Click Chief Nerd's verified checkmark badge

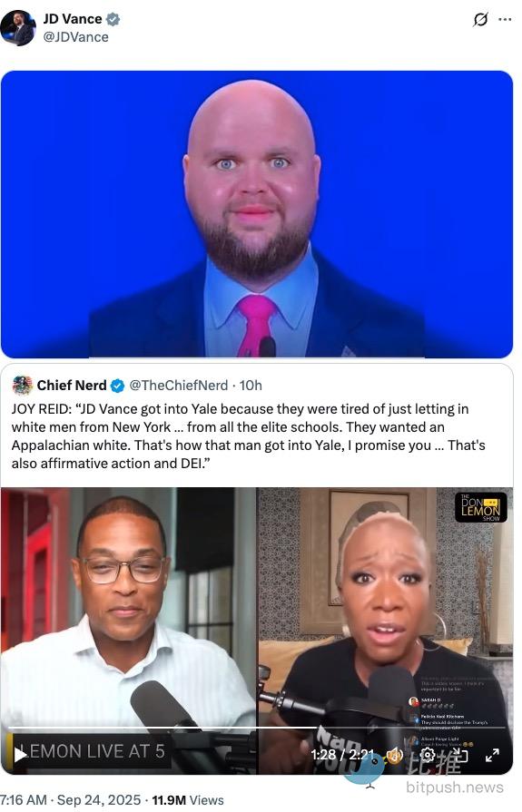118,386
